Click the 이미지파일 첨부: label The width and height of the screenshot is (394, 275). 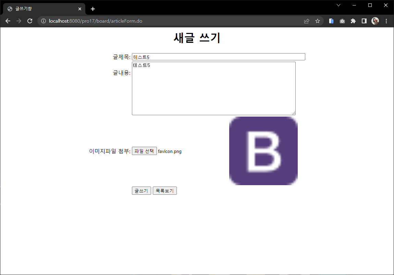coord(110,151)
